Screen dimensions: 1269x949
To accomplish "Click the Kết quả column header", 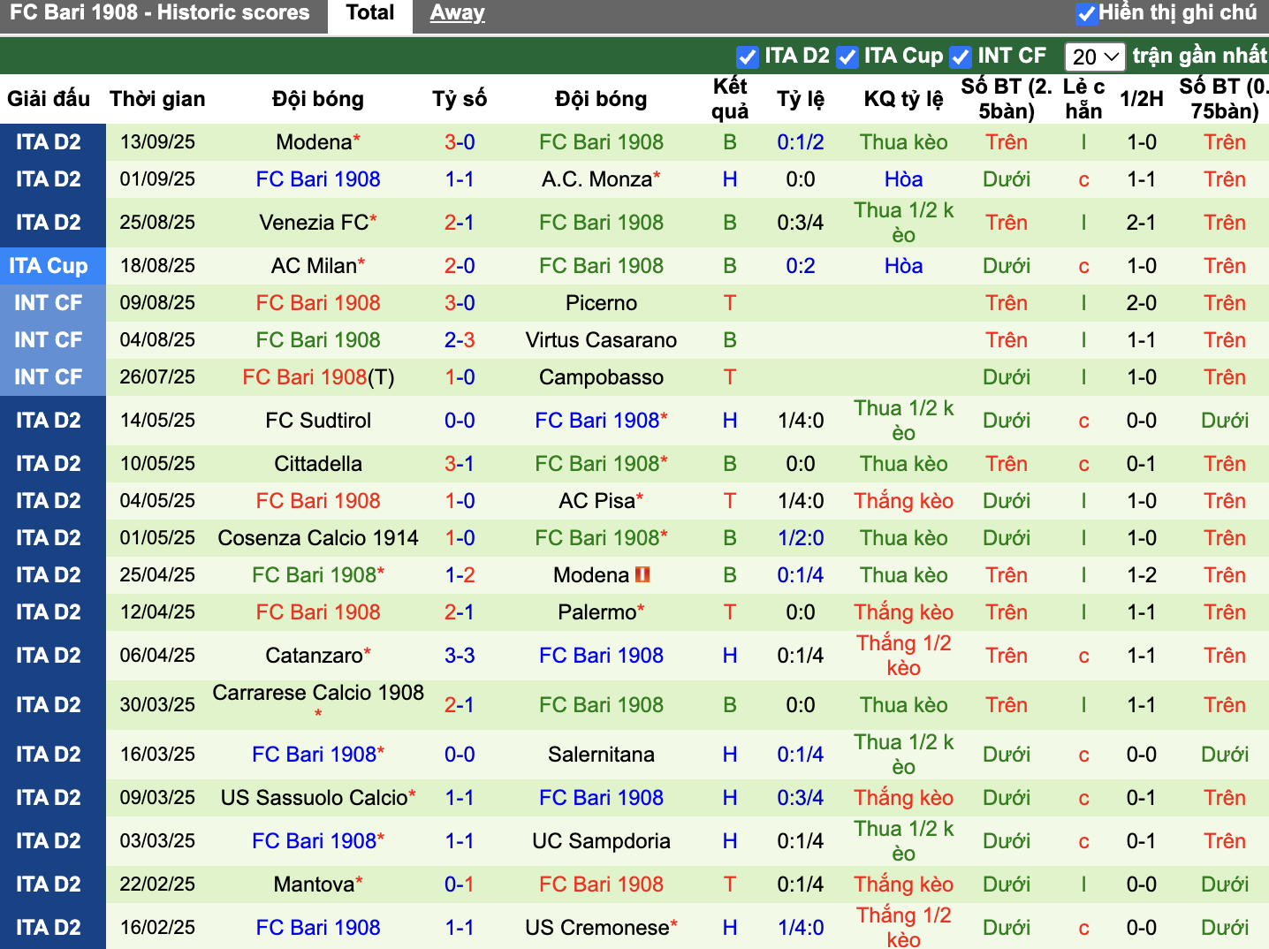I will tap(730, 99).
